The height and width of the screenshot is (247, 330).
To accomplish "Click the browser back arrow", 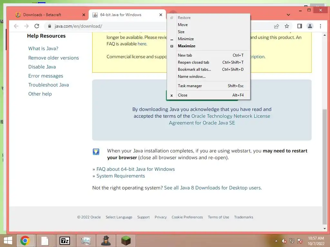I will pos(16,26).
